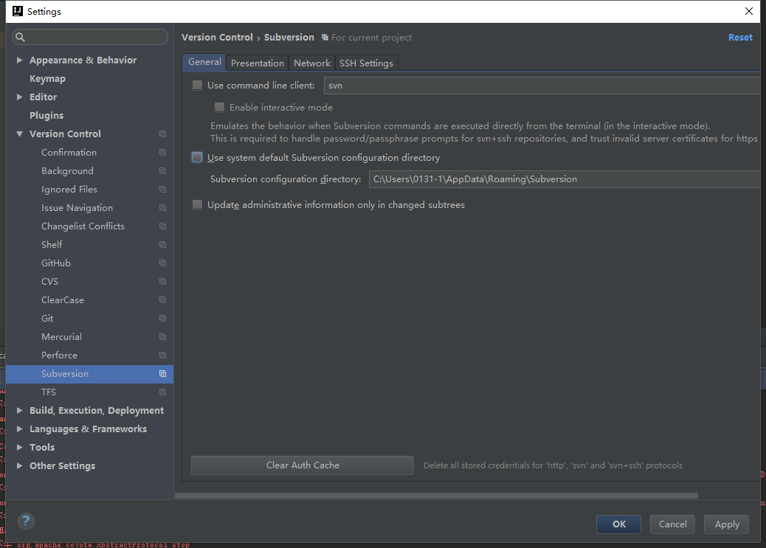Select CVS in the settings tree
The width and height of the screenshot is (766, 548).
coord(50,282)
